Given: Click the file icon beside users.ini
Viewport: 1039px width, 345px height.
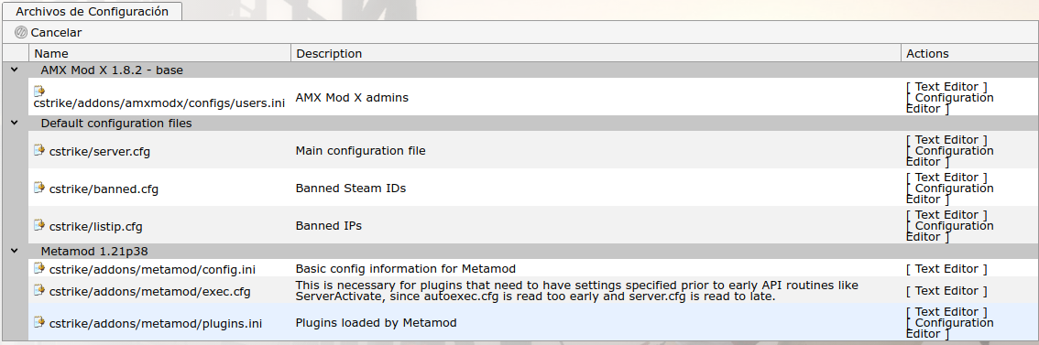Looking at the screenshot, I should tap(39, 91).
